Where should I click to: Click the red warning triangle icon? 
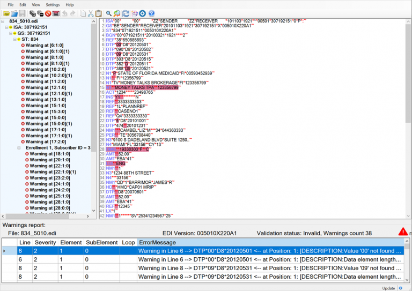tap(403, 232)
